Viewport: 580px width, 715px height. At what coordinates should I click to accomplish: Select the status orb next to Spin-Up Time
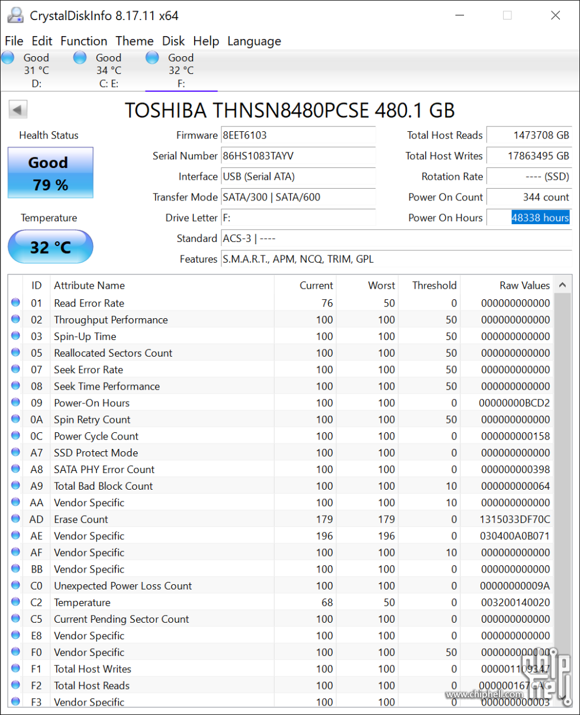(x=15, y=336)
